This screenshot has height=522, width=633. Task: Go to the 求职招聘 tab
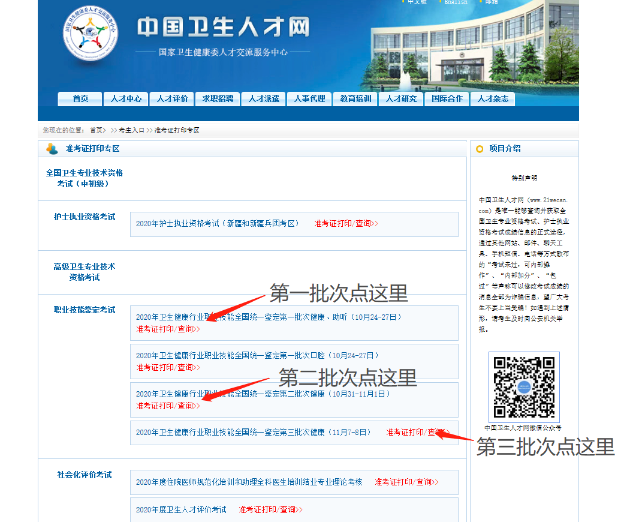(x=218, y=98)
